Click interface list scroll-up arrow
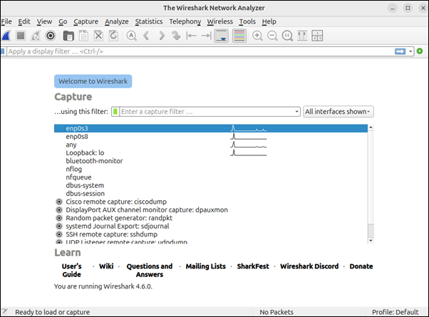Viewport: 429px width, 317px height. [x=371, y=128]
